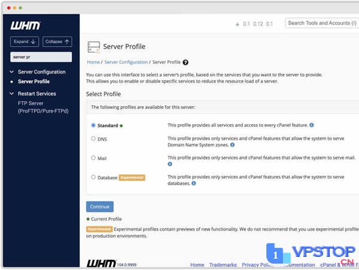Open Server Profile in sidebar
The width and height of the screenshot is (359, 270).
coord(34,82)
